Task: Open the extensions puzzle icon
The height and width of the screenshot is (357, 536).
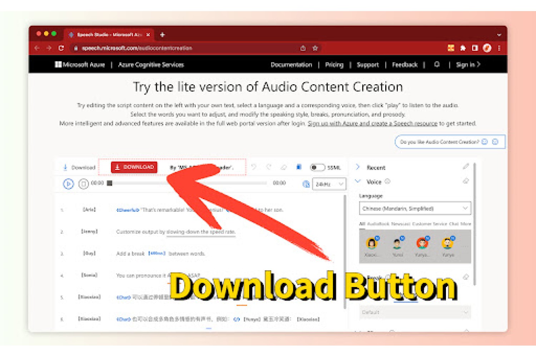Action: (x=463, y=48)
